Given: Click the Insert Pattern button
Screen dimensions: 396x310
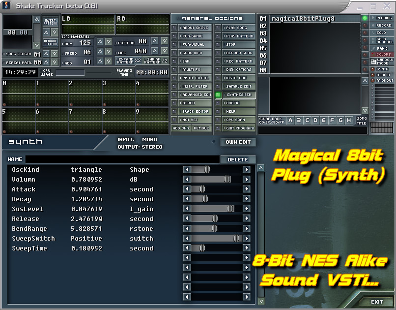Looking at the screenshot, I should tap(51, 22).
